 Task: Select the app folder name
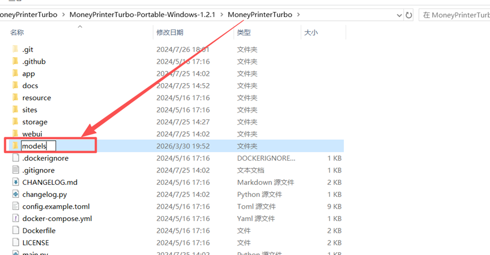pos(28,74)
